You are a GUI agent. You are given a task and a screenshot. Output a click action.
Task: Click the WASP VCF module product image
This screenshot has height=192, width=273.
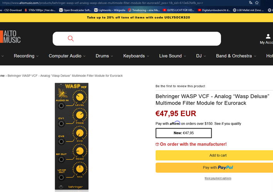pyautogui.click(x=72, y=136)
